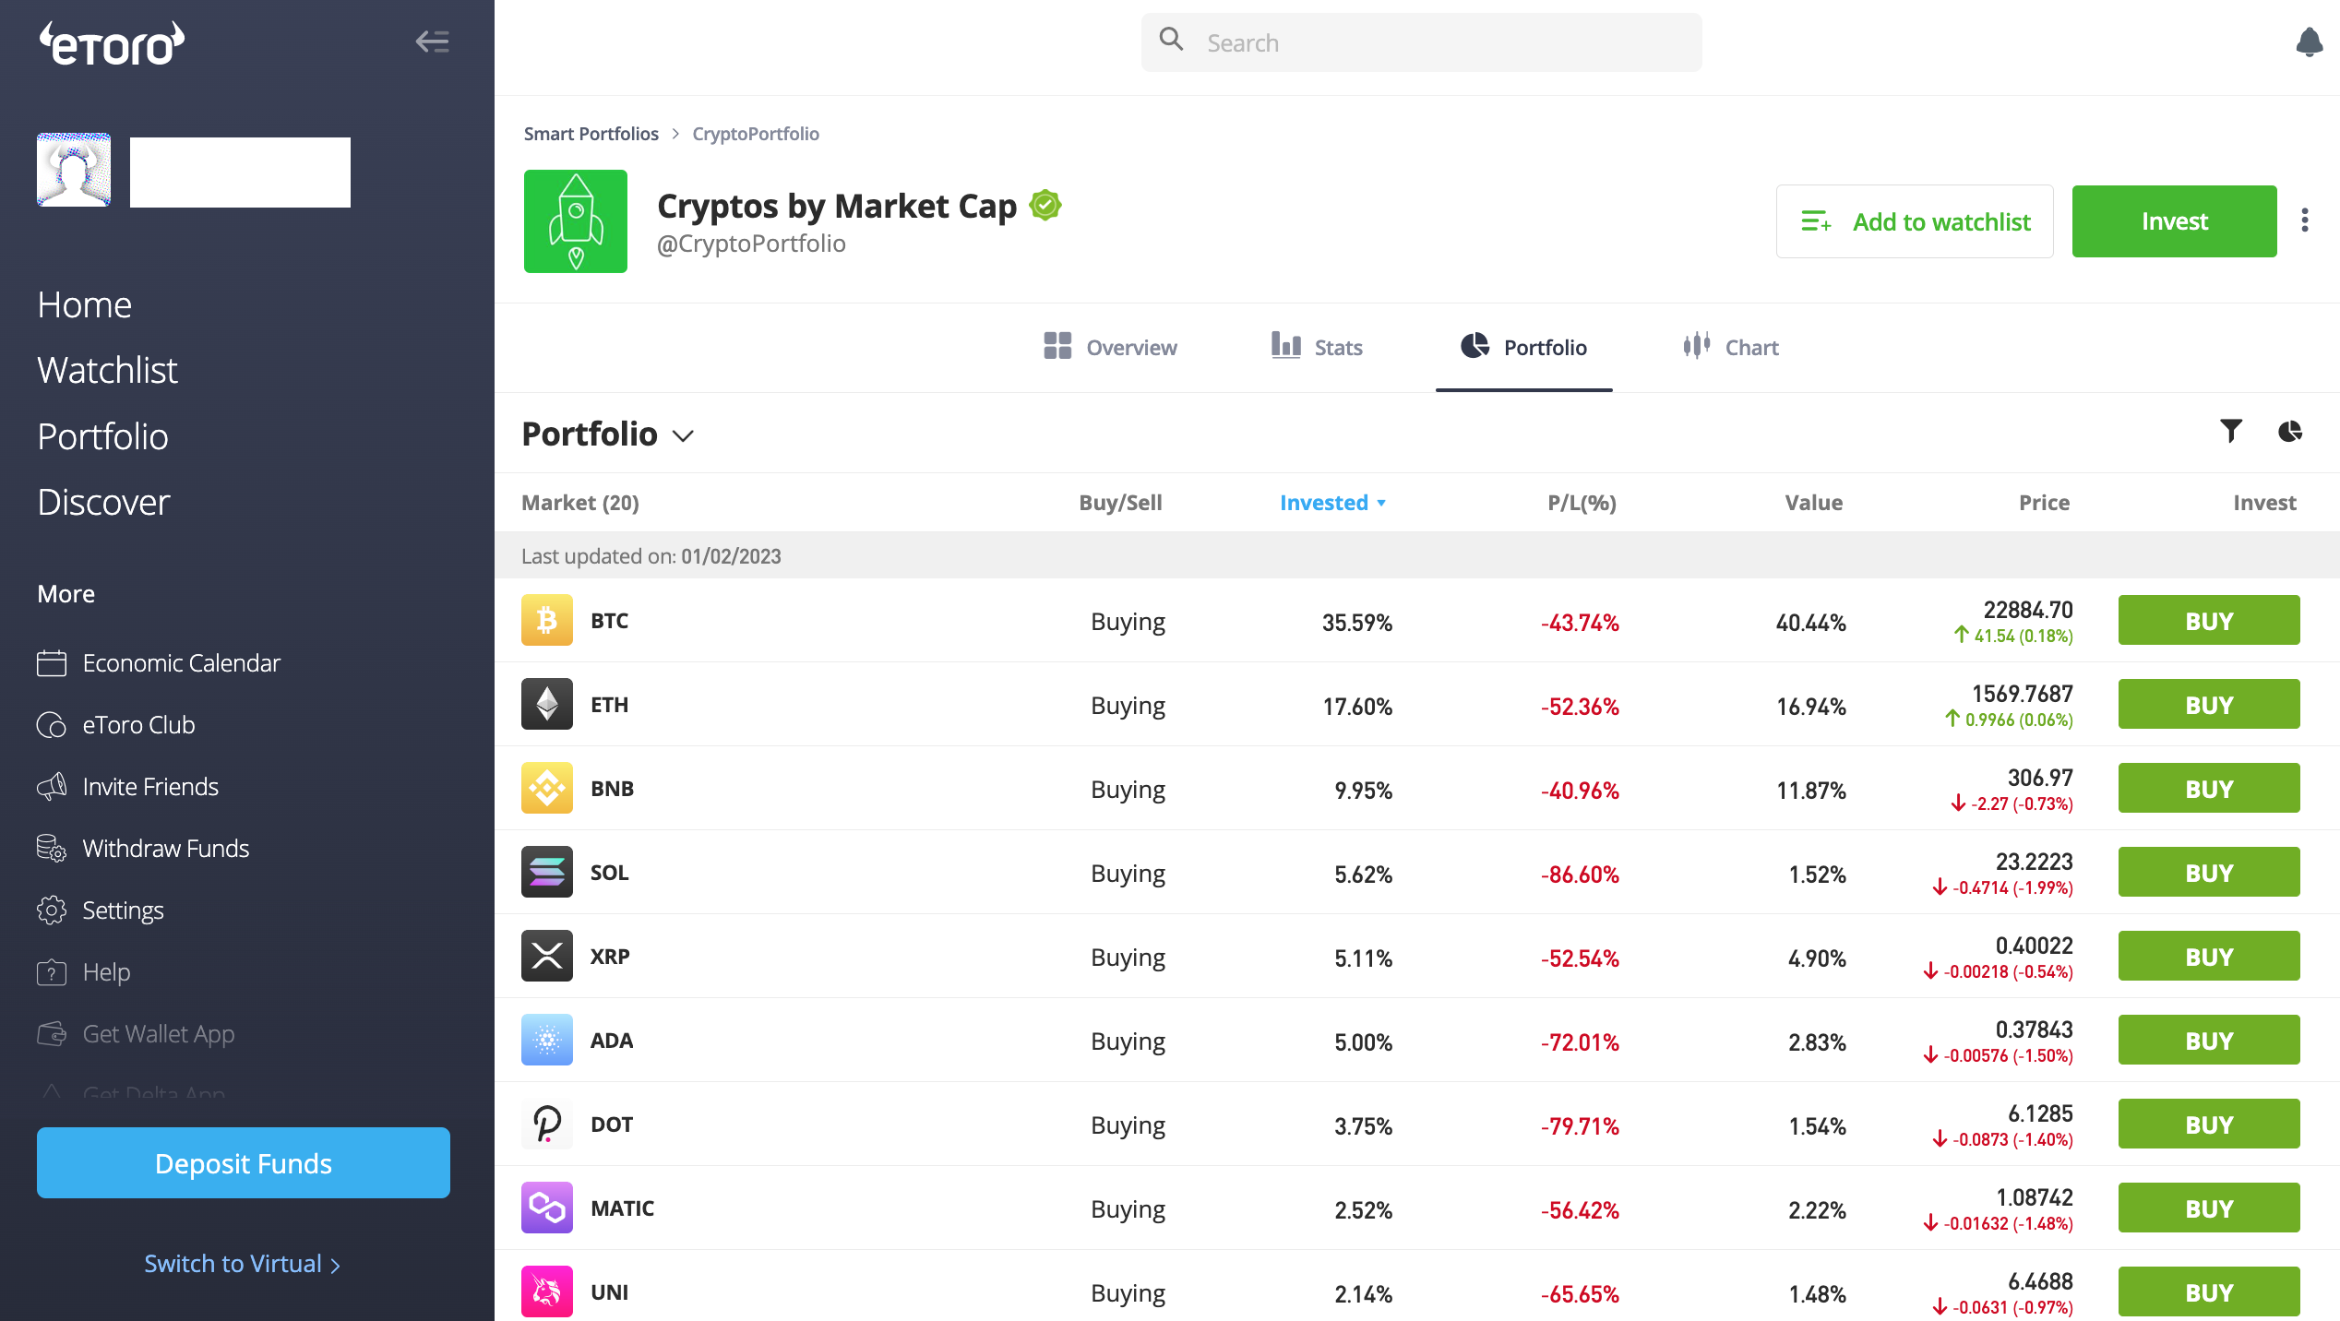
Task: Go to Home in the sidebar
Action: (x=85, y=304)
